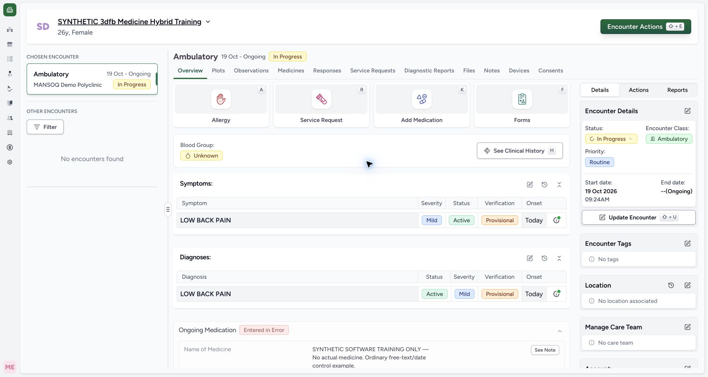
Task: Switch to the Diagnostic Reports tab
Action: (429, 70)
